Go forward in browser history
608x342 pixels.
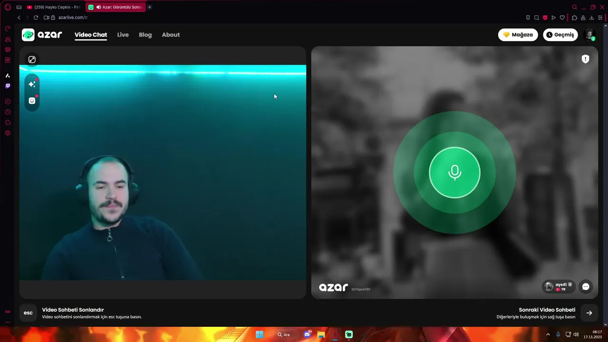click(x=27, y=18)
